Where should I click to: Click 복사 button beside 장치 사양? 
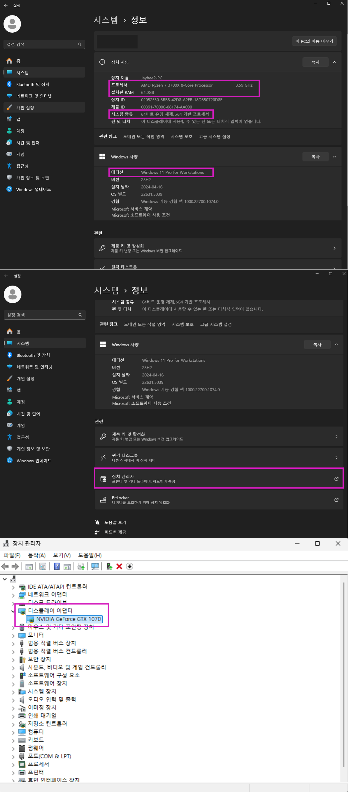click(315, 62)
